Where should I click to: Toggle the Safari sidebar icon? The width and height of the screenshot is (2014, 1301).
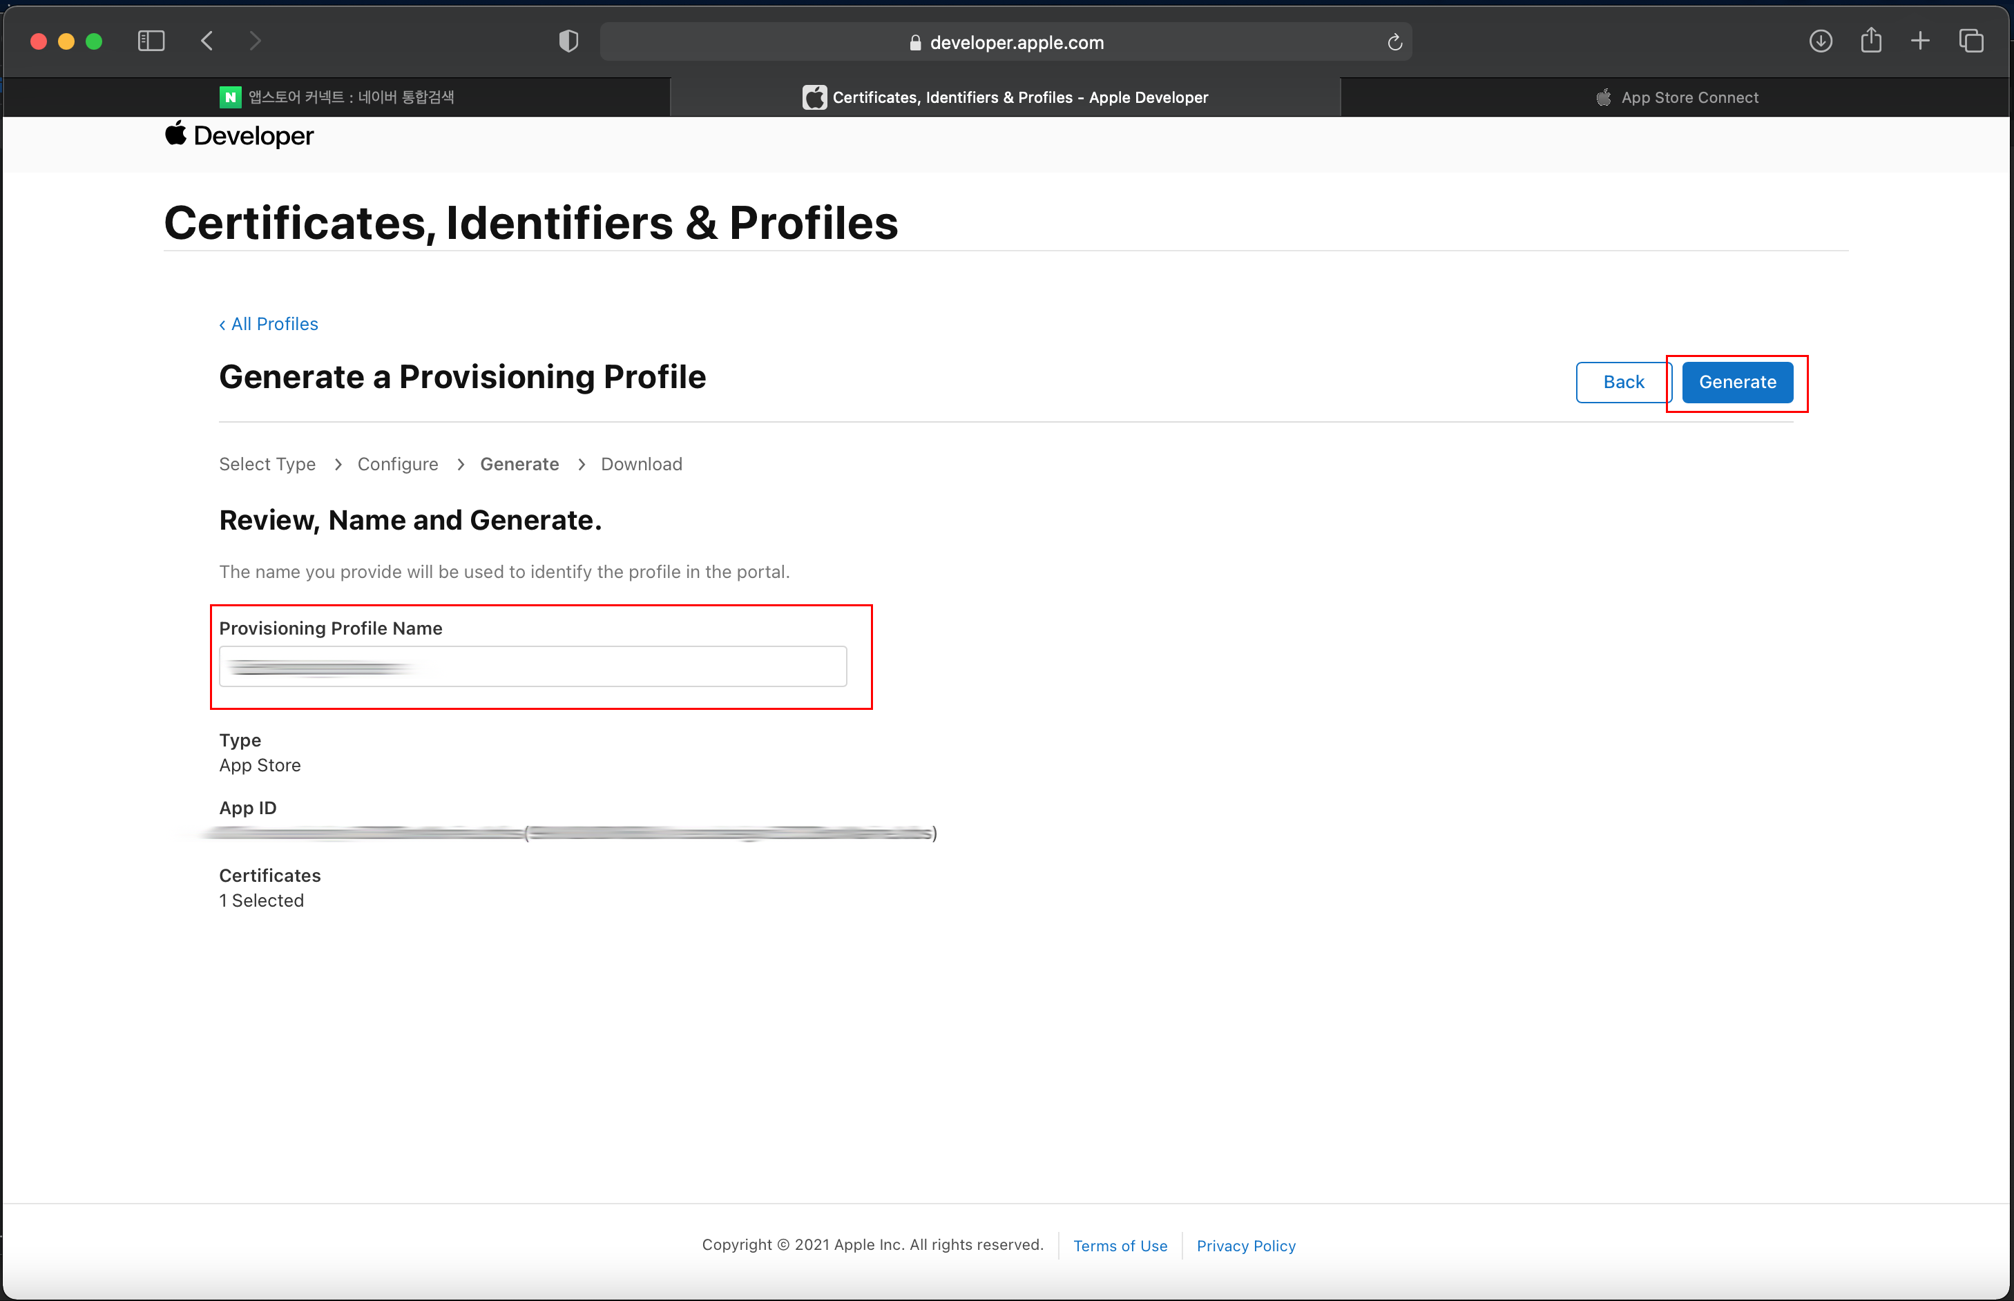pos(151,41)
